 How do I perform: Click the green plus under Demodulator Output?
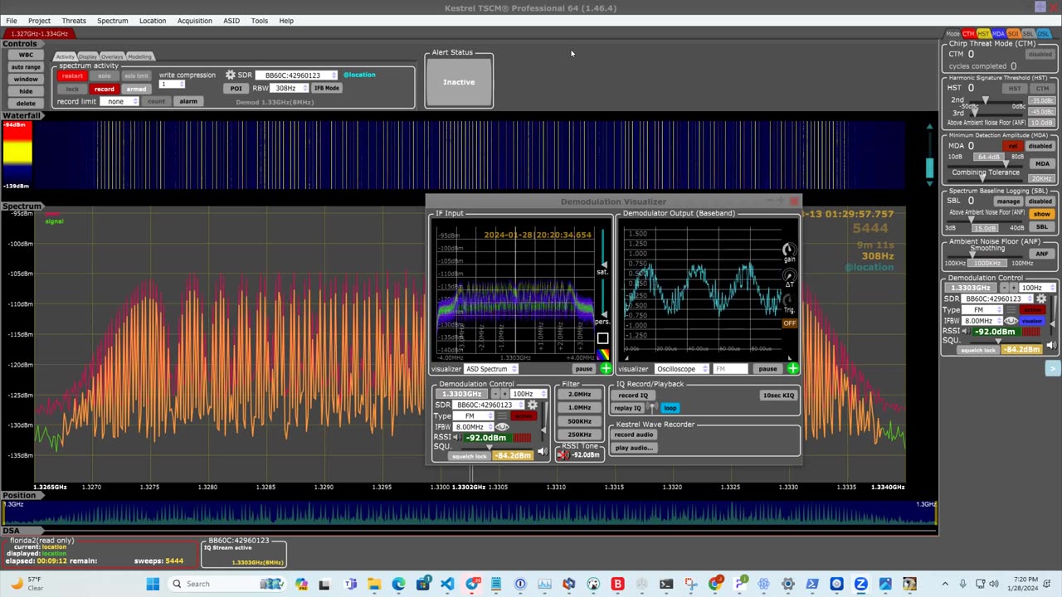pos(792,368)
